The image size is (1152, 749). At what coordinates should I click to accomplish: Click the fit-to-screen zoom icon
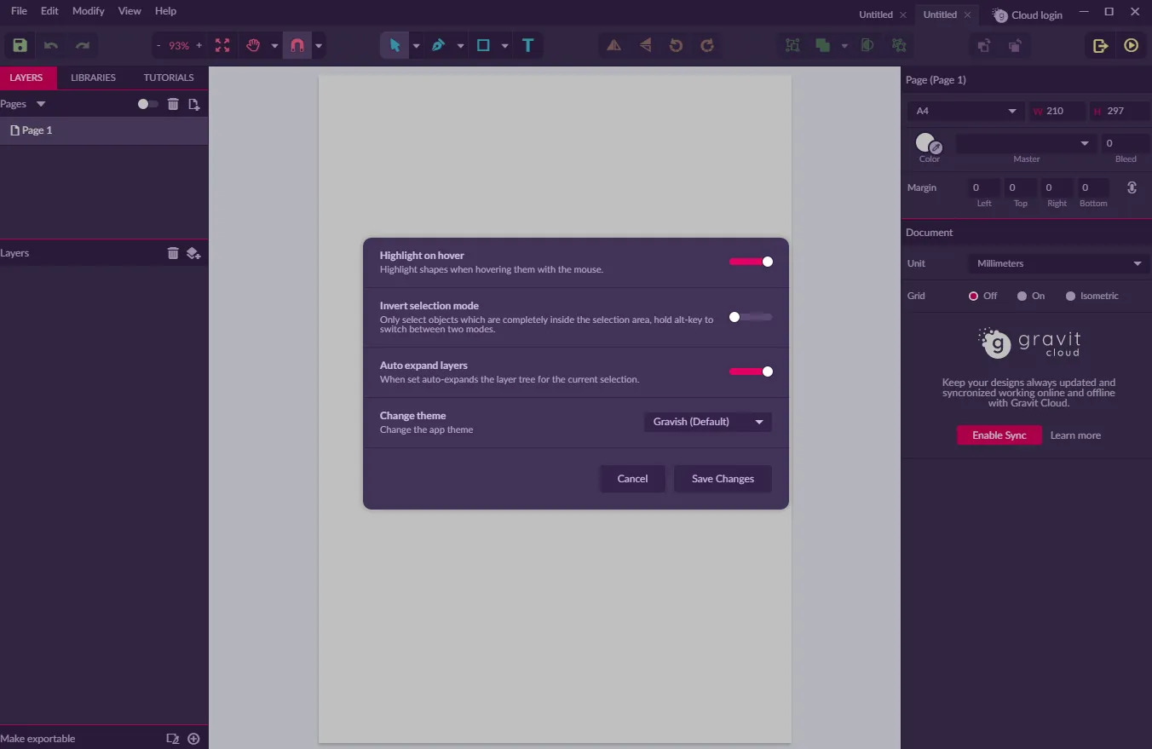click(222, 45)
